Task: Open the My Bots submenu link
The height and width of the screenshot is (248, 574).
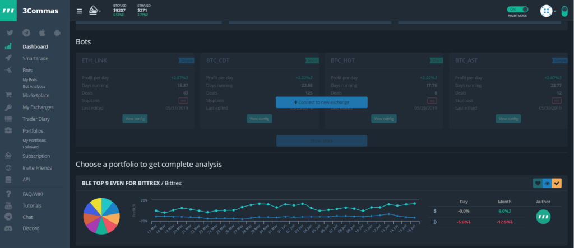Action: tap(30, 79)
